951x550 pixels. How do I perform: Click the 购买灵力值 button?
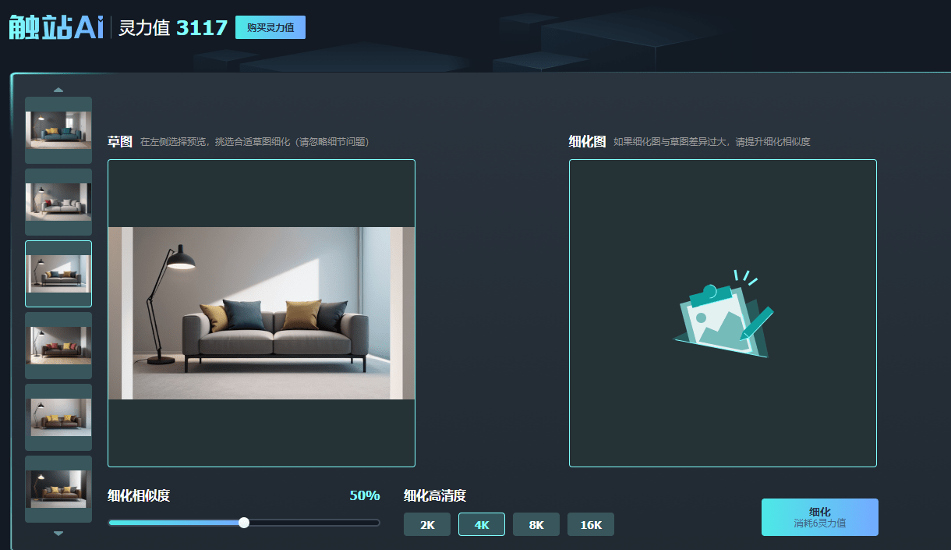270,27
